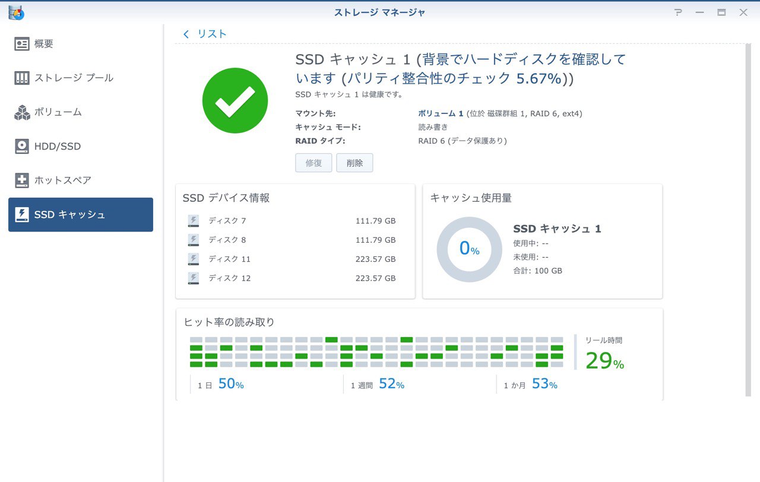Click the green healthy status checkmark
Screen dimensions: 760x482
[x=235, y=100]
